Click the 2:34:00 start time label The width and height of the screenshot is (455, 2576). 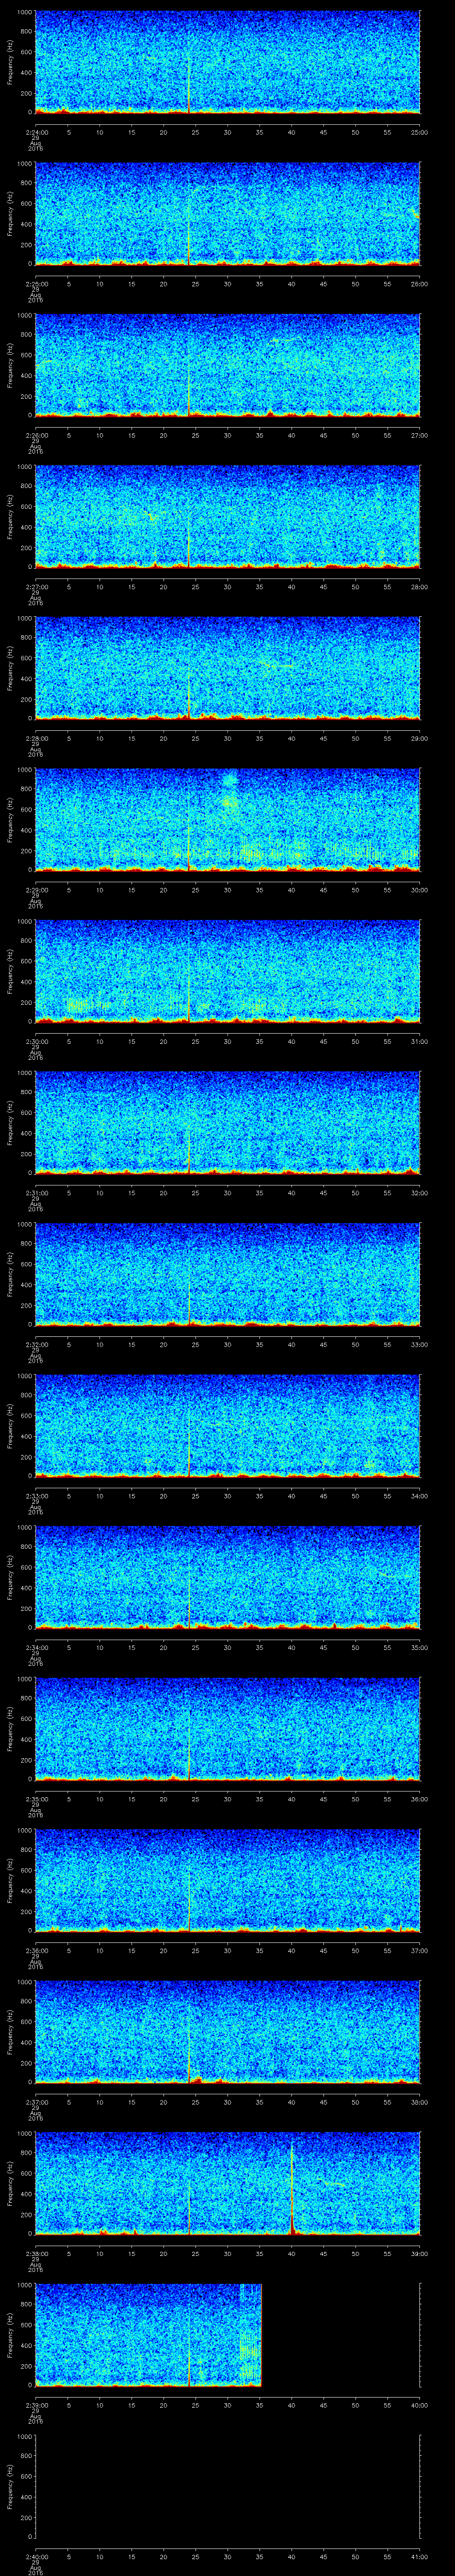(x=36, y=1647)
